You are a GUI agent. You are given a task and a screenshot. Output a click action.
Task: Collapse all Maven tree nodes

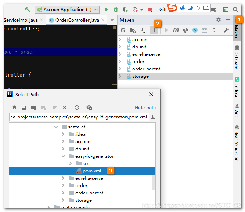[x=214, y=30]
